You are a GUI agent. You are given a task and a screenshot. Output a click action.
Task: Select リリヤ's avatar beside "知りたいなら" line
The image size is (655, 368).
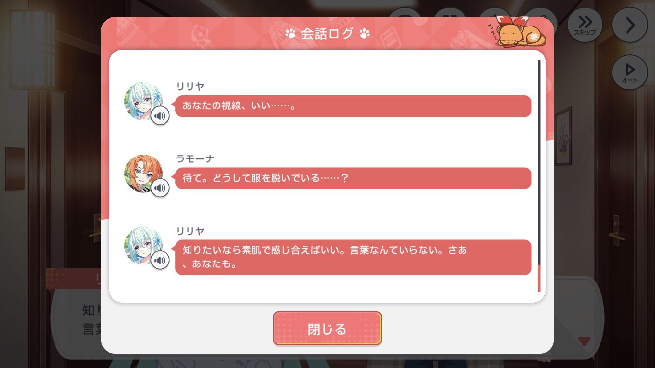[143, 246]
